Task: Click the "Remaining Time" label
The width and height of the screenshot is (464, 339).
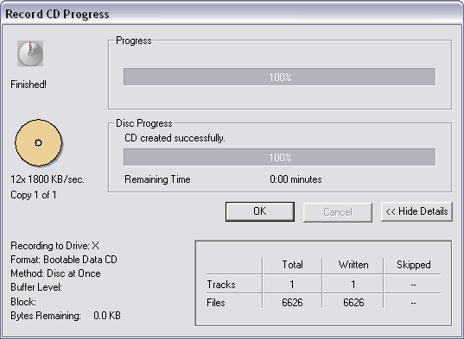Action: pos(157,179)
